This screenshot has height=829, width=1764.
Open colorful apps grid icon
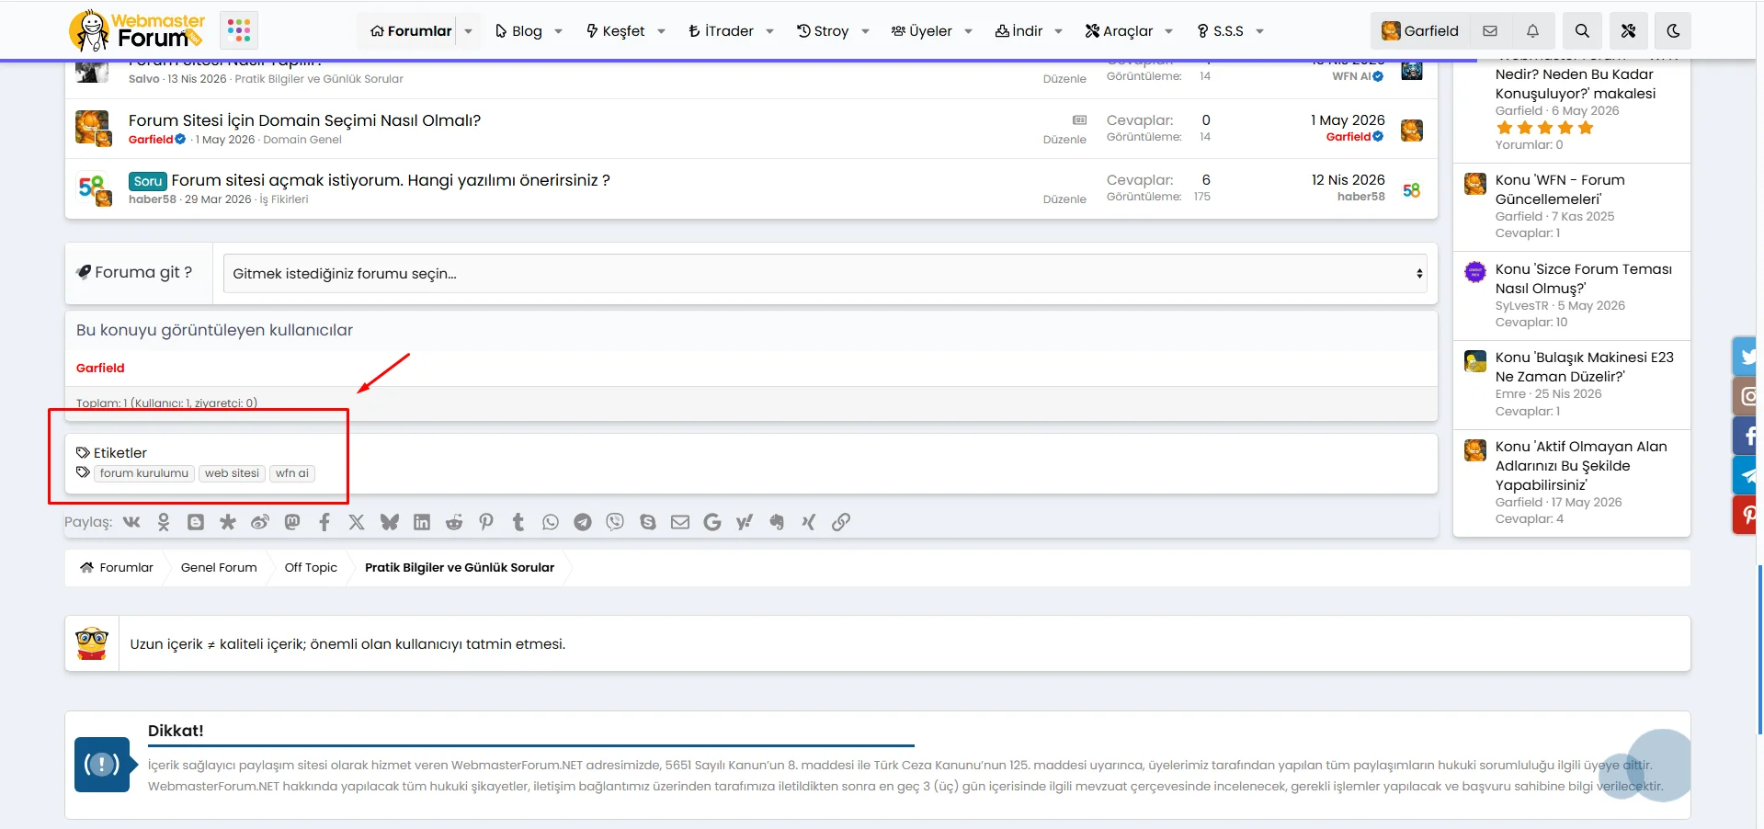(x=239, y=30)
